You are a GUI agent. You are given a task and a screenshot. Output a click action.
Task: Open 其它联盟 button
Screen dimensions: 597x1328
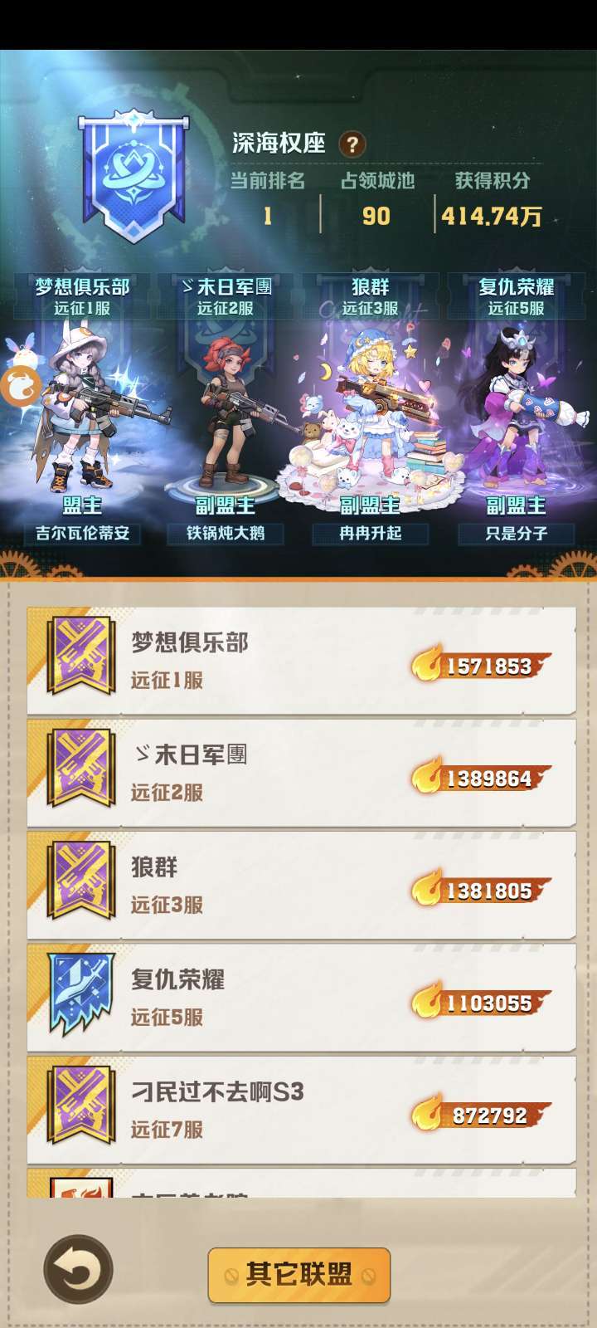pyautogui.click(x=298, y=1275)
